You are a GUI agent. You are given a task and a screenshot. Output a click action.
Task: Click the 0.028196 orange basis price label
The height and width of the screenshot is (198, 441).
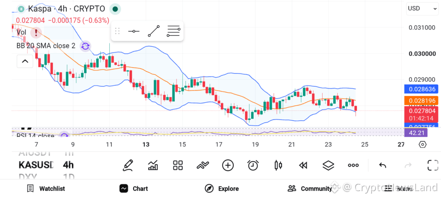tap(421, 101)
